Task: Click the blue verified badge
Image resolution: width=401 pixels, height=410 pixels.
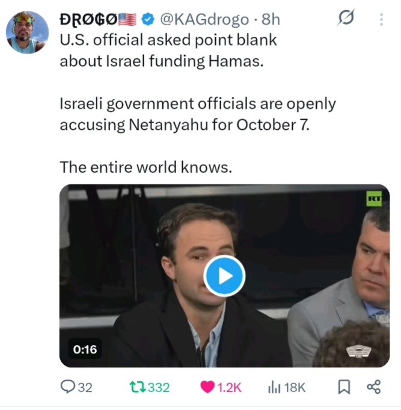Action: point(148,19)
